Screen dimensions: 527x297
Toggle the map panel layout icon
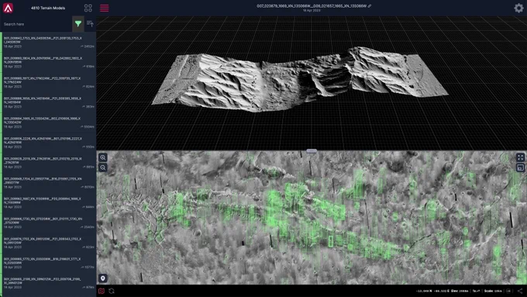(520, 167)
